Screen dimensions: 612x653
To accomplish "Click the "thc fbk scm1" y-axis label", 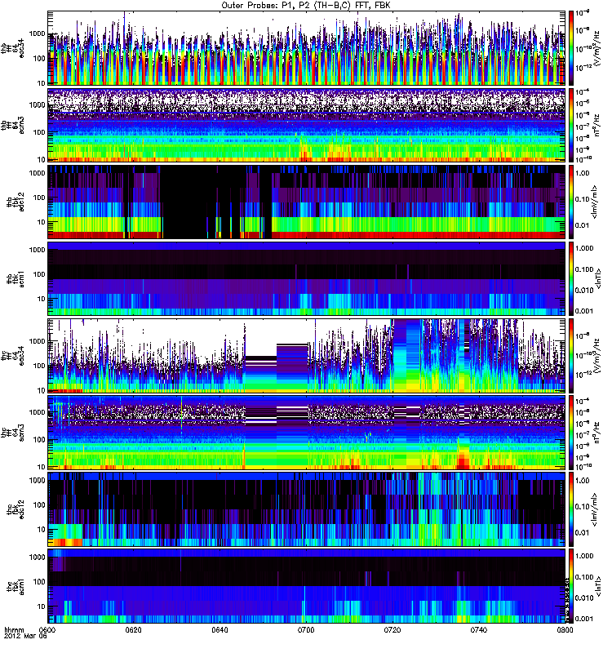I will (16, 586).
